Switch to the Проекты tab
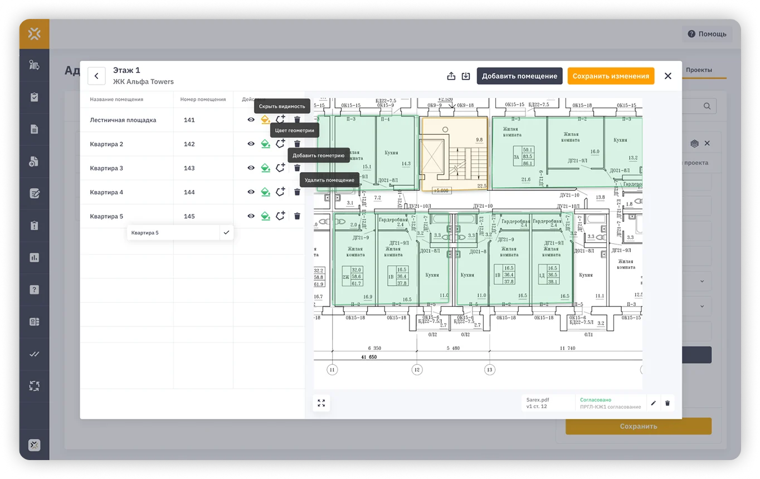Viewport: 760px width, 479px height. 699,70
